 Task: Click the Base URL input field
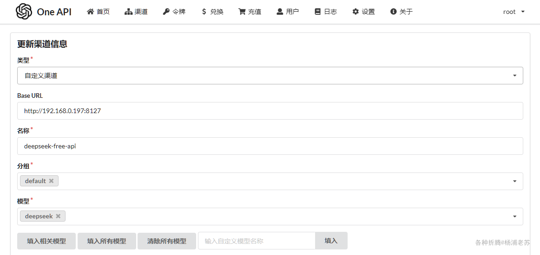point(270,111)
